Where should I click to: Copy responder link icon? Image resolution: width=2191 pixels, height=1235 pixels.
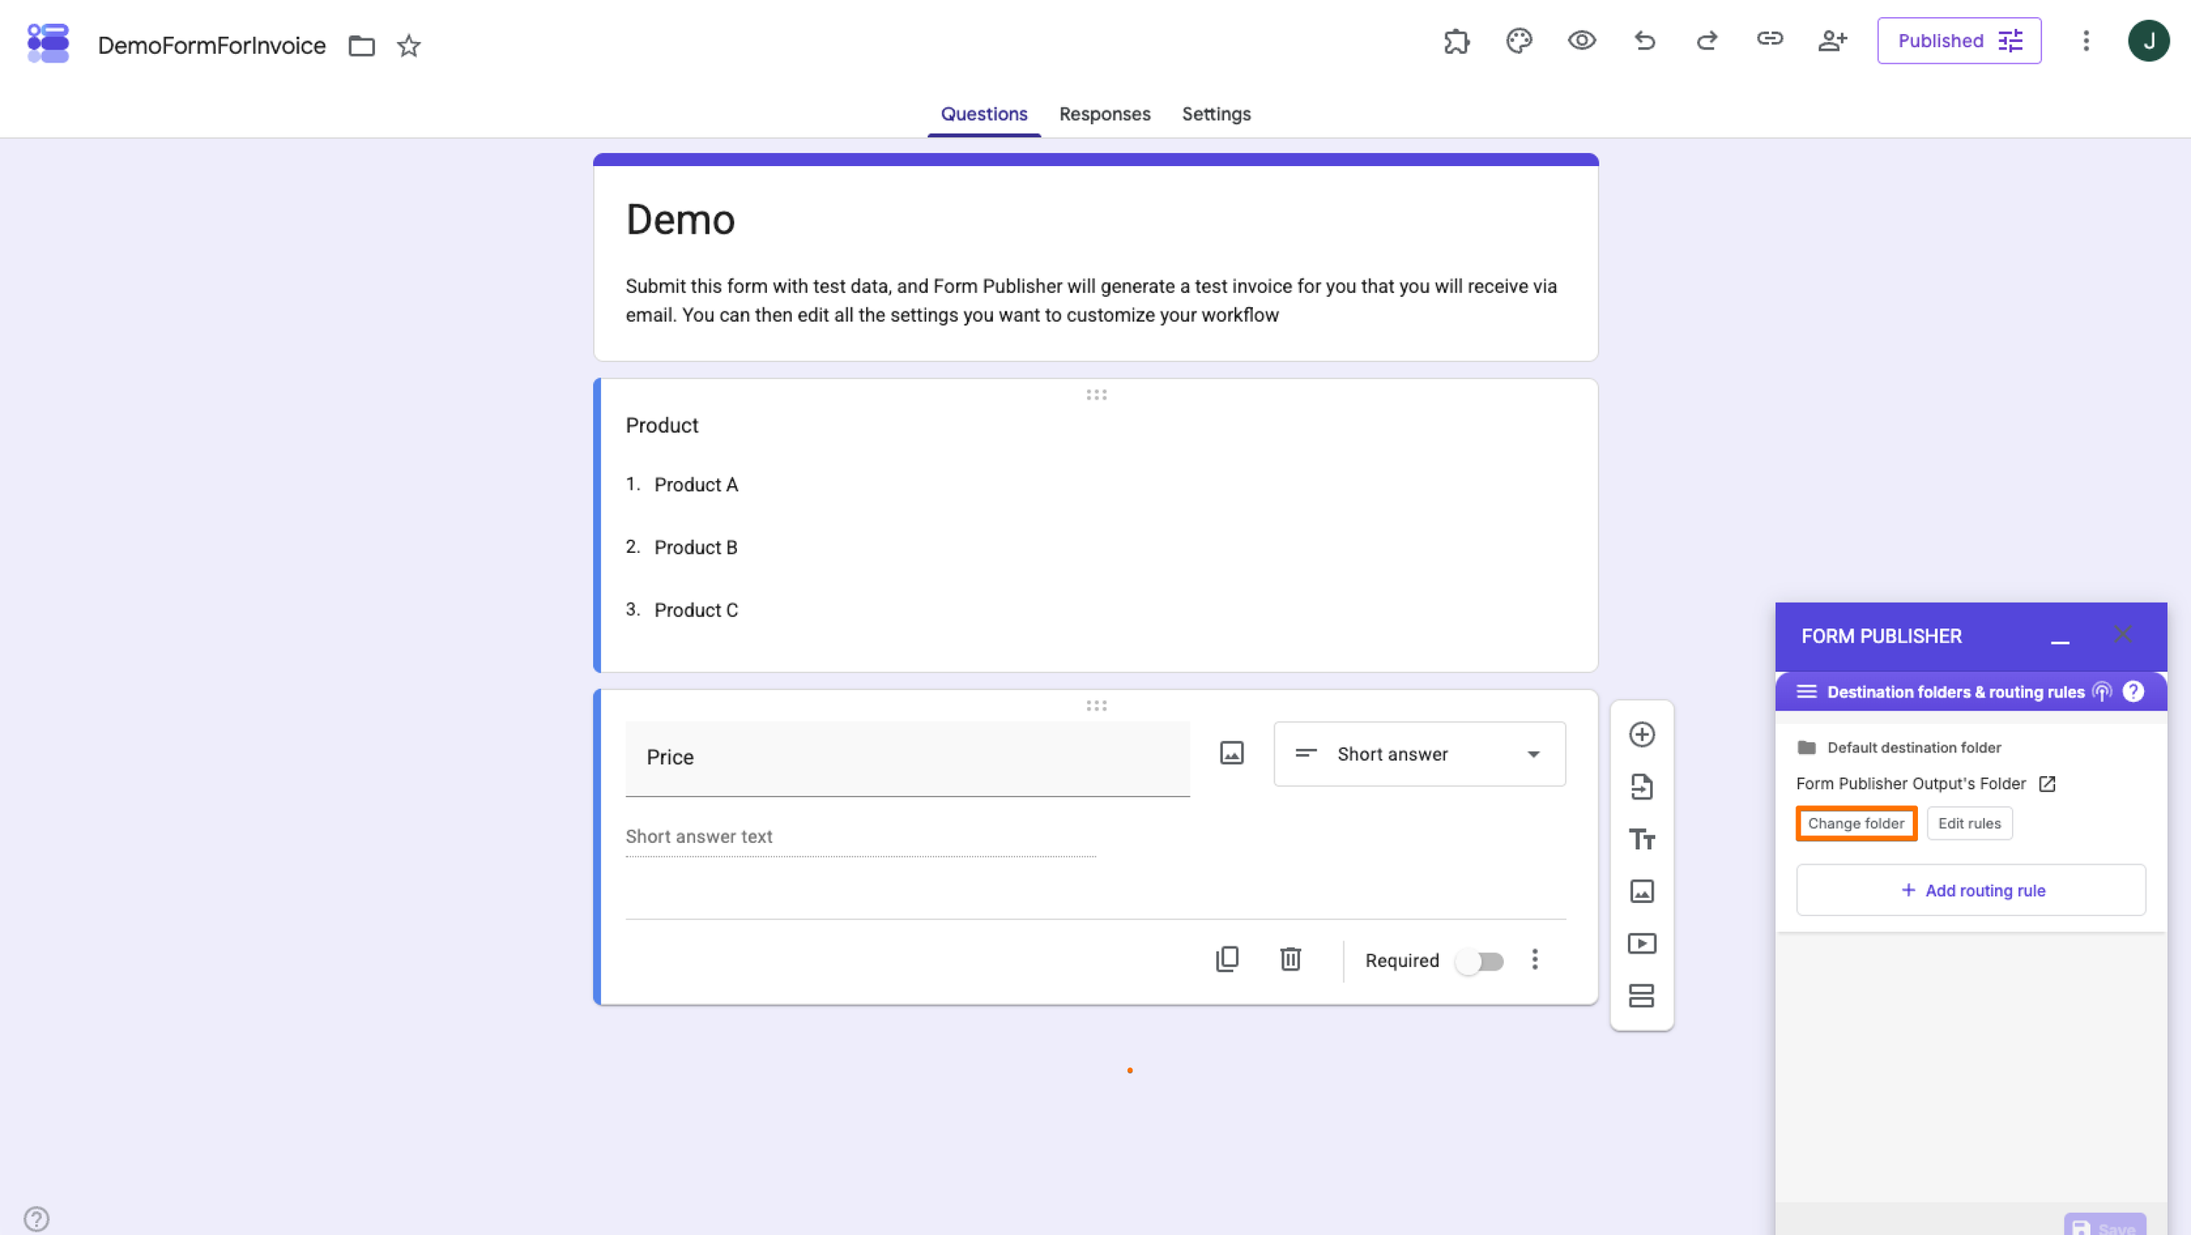pyautogui.click(x=1770, y=39)
